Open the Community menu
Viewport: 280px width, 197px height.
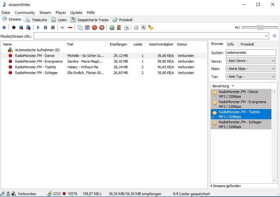[x=25, y=13]
